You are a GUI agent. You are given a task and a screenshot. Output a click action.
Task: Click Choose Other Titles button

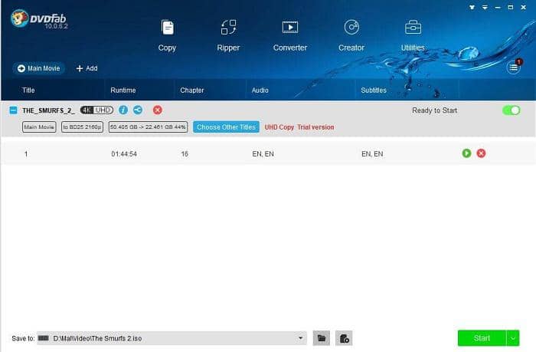click(226, 127)
